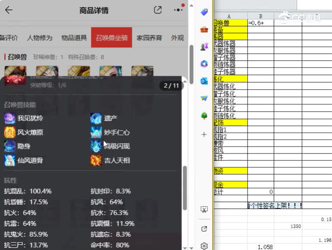Click the scroll-up arrow at the top of the browser scrollbar
Image resolution: width=332 pixels, height=250 pixels.
coord(191,6)
